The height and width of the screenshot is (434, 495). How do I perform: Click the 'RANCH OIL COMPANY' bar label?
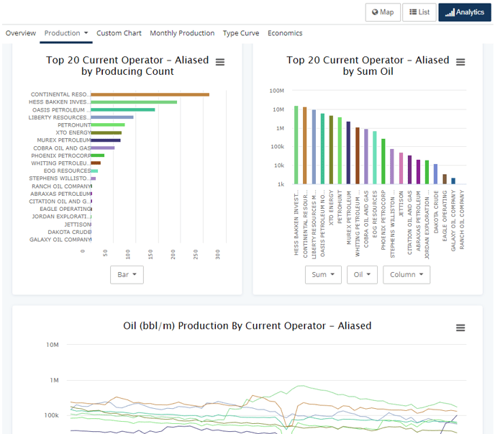pyautogui.click(x=61, y=186)
